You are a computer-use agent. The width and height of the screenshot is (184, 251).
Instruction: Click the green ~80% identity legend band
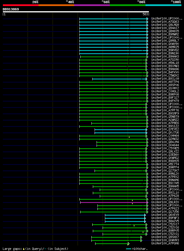(x=128, y=5)
